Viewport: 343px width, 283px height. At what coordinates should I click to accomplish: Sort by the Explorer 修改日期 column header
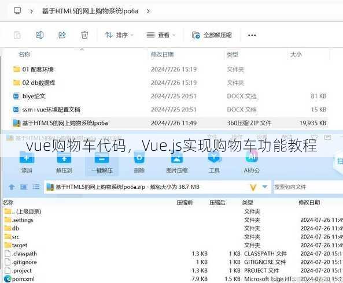[163, 54]
